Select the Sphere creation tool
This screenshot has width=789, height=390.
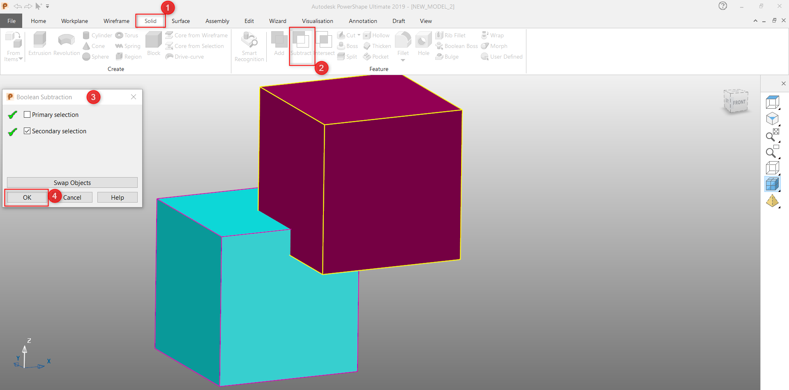pyautogui.click(x=96, y=57)
